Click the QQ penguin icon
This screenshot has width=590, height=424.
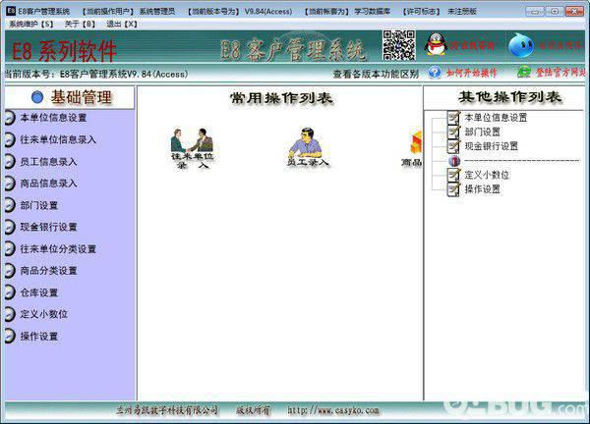[436, 45]
